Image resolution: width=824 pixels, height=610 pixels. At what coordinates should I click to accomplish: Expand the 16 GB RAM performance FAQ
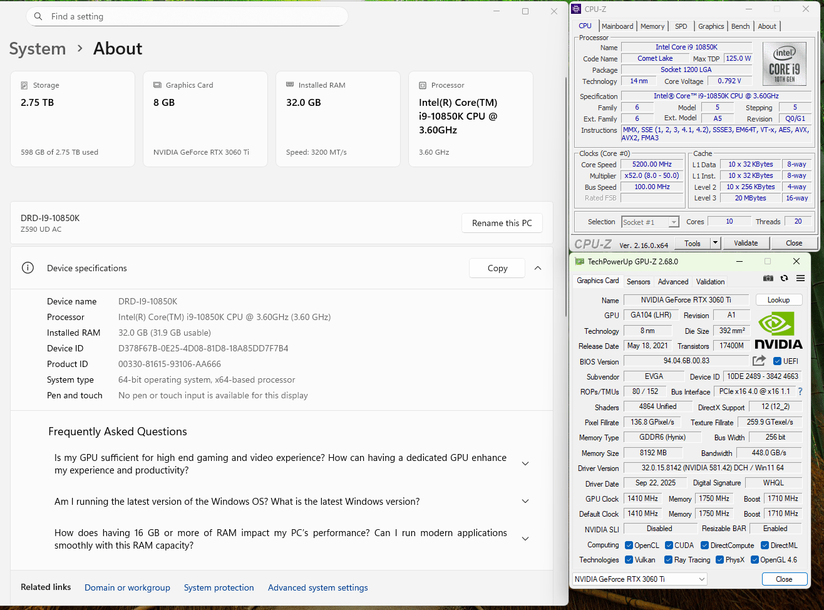pos(525,539)
